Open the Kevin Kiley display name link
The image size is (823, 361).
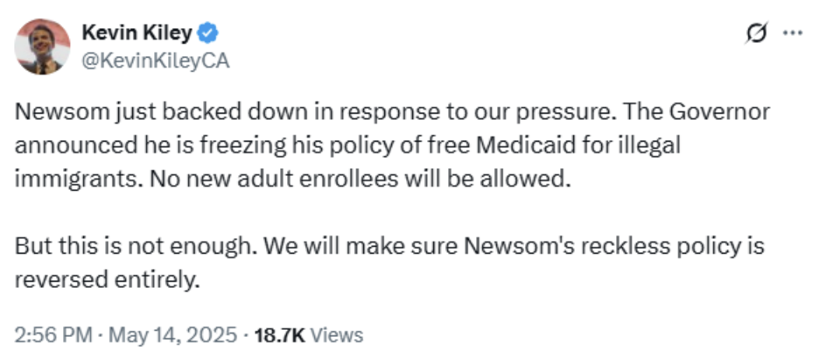tap(137, 33)
